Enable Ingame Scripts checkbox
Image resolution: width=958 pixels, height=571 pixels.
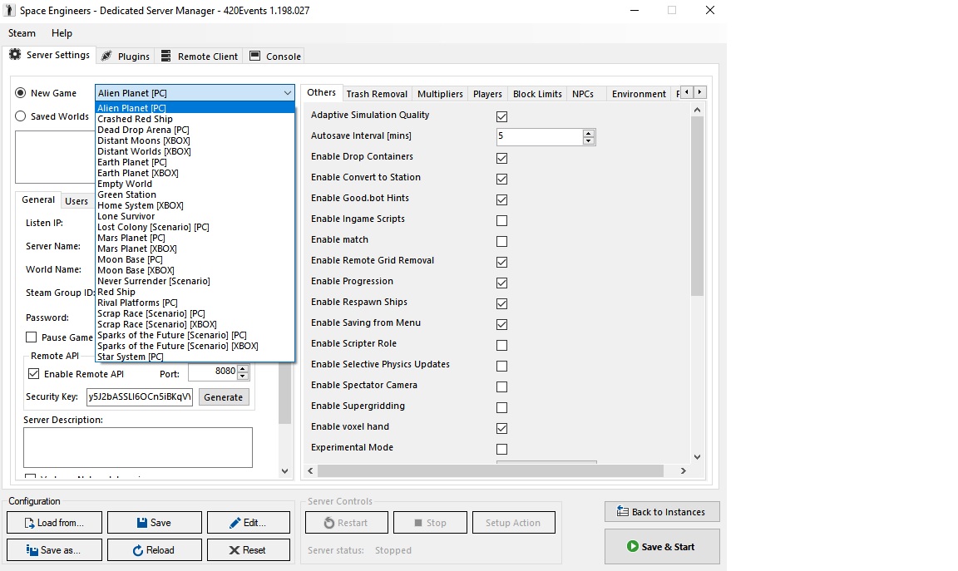[x=501, y=221]
